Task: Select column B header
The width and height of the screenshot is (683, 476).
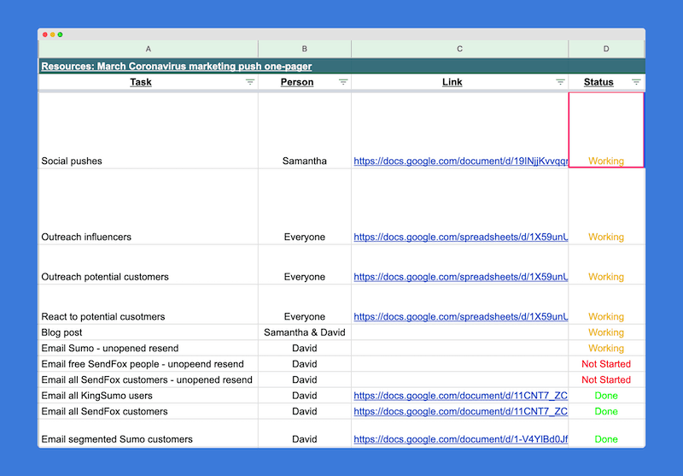Action: pyautogui.click(x=305, y=49)
